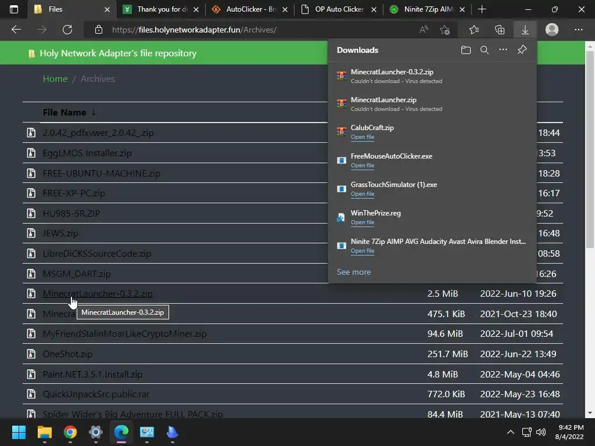Open a new tab with plus
The width and height of the screenshot is (595, 446).
point(482,9)
